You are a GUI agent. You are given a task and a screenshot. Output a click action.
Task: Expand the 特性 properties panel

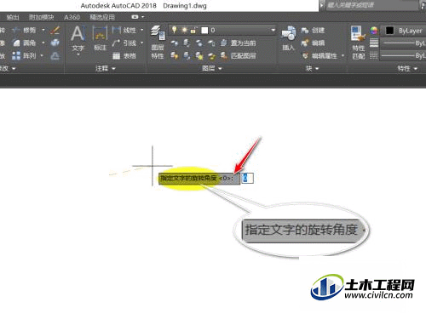[407, 68]
